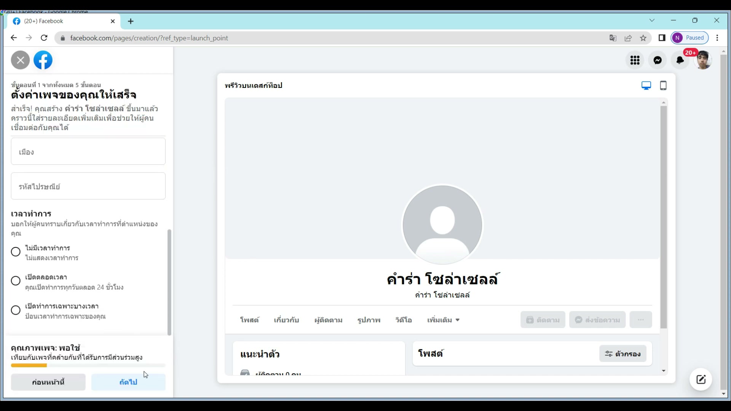Select the 'ไม่มีเวลาทำการ' radio option

pyautogui.click(x=16, y=252)
